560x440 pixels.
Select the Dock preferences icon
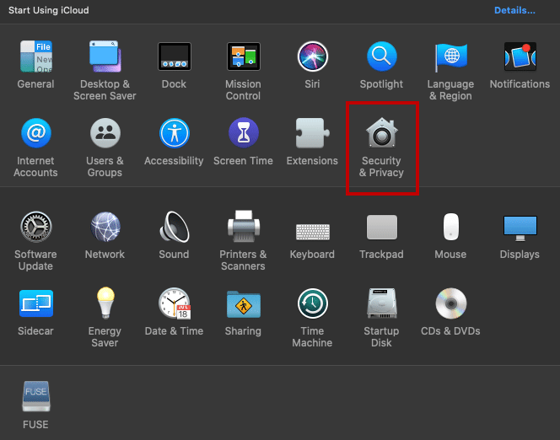(174, 57)
